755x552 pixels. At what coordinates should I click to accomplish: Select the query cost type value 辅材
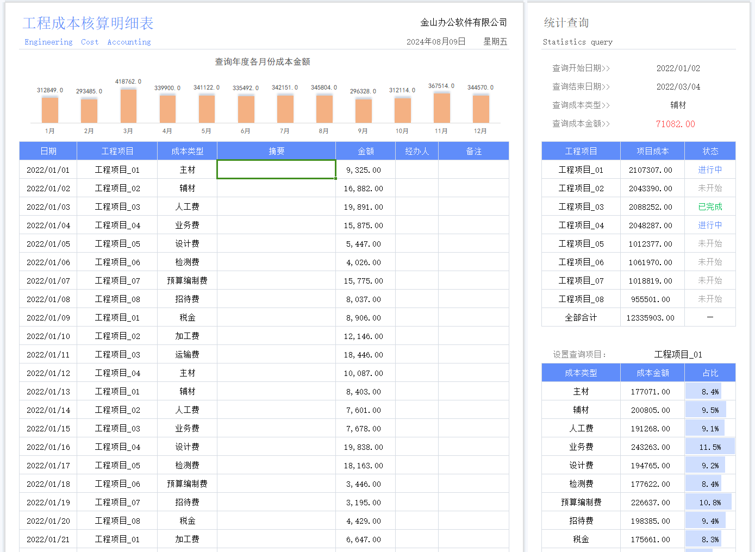coord(678,105)
